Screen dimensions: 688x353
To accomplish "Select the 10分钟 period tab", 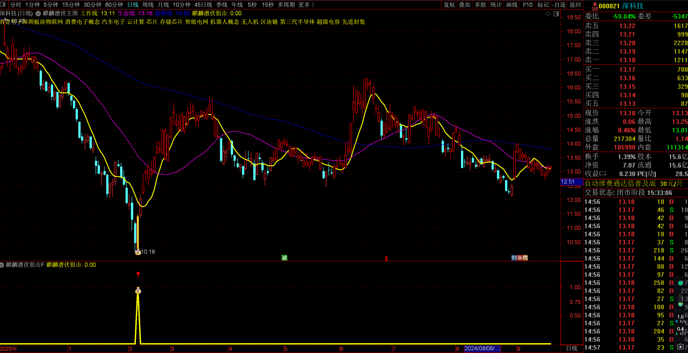I will (x=182, y=5).
